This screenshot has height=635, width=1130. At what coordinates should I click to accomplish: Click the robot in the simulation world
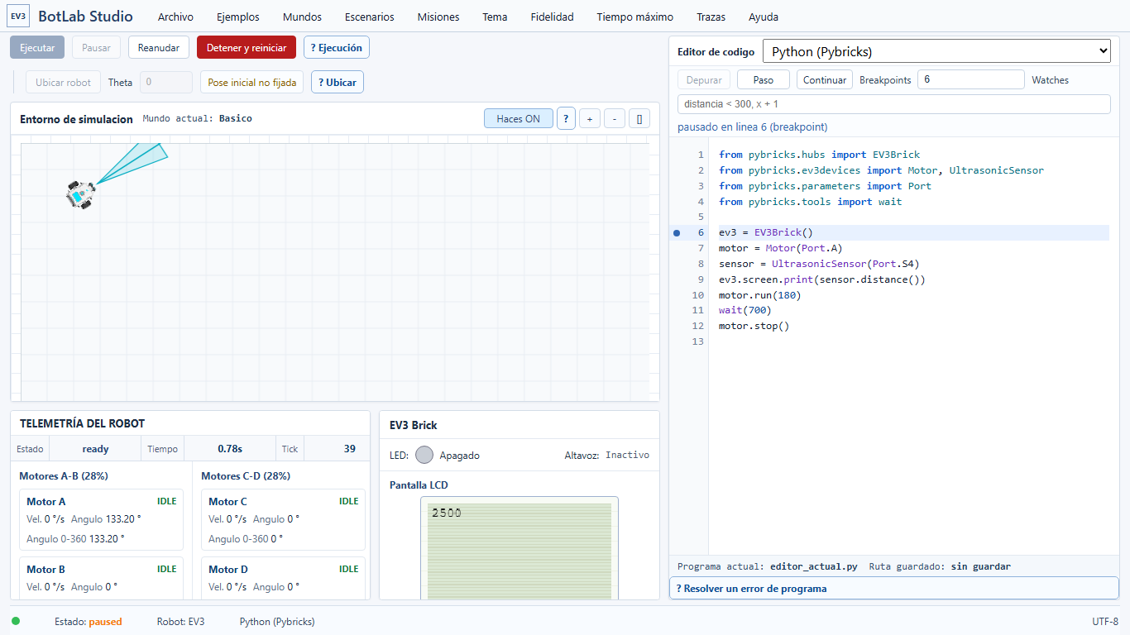click(x=80, y=193)
